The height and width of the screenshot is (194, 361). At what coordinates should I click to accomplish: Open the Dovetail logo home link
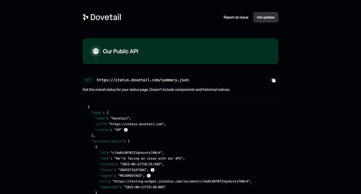102,17
